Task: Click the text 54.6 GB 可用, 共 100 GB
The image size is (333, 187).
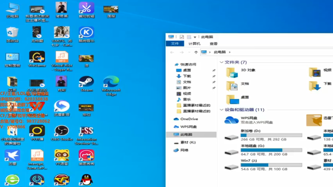Action: point(264,169)
